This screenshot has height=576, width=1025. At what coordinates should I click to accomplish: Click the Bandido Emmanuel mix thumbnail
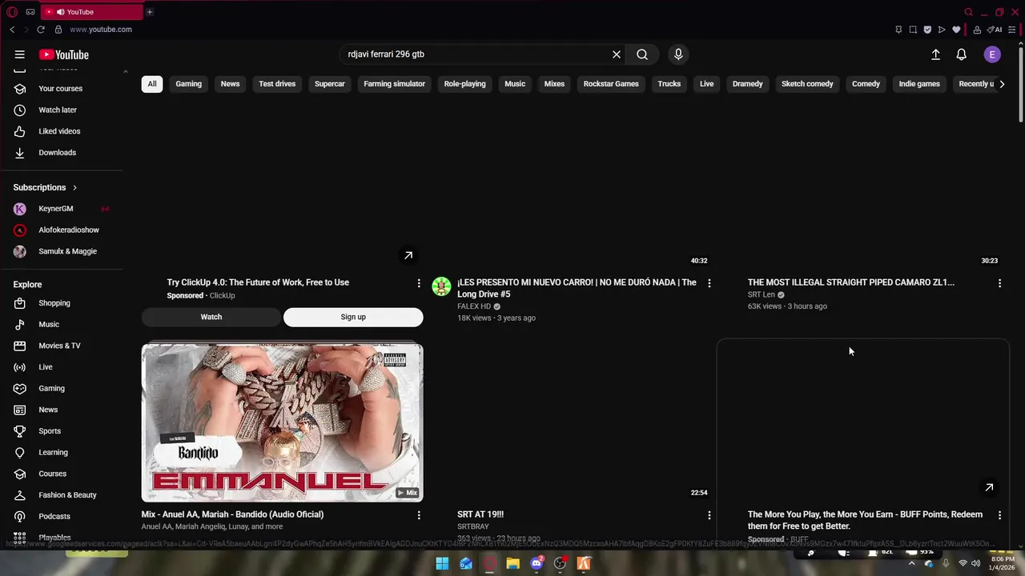point(282,422)
